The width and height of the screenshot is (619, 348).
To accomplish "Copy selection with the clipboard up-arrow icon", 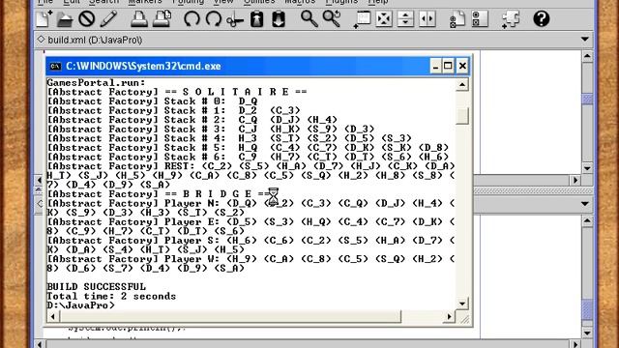I will point(257,19).
